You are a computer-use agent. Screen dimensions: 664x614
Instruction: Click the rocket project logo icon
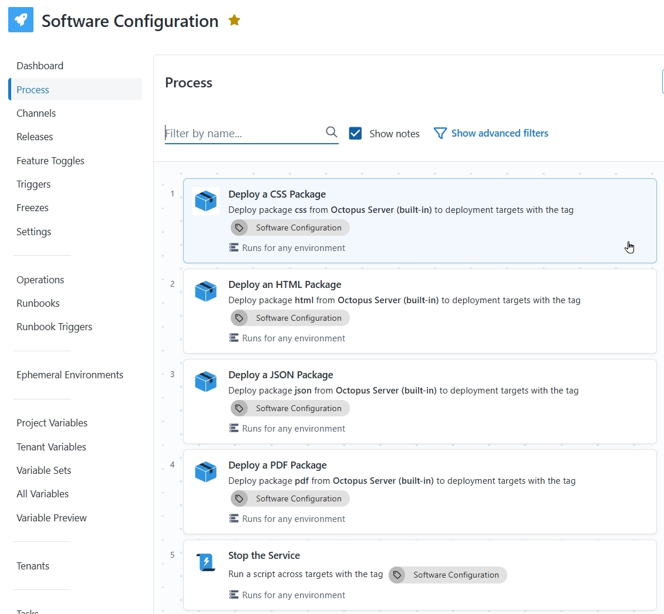pyautogui.click(x=21, y=21)
